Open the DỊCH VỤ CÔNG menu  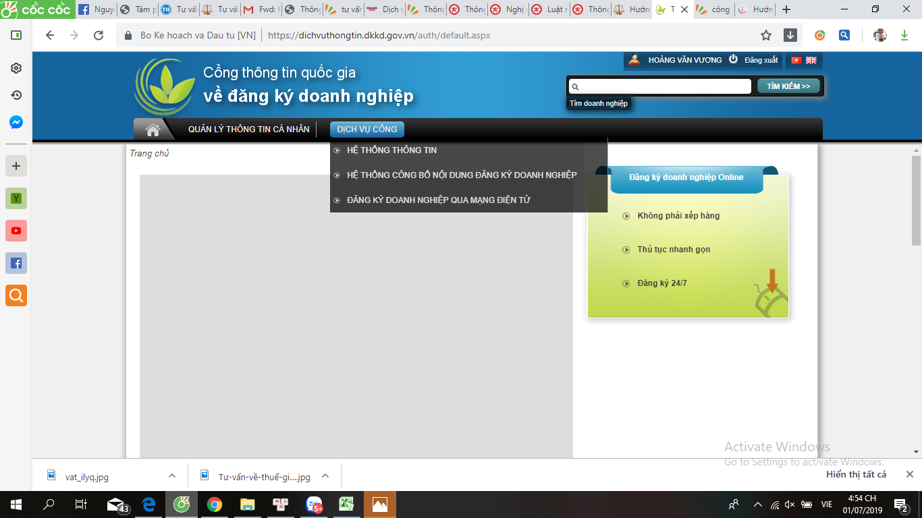click(367, 129)
